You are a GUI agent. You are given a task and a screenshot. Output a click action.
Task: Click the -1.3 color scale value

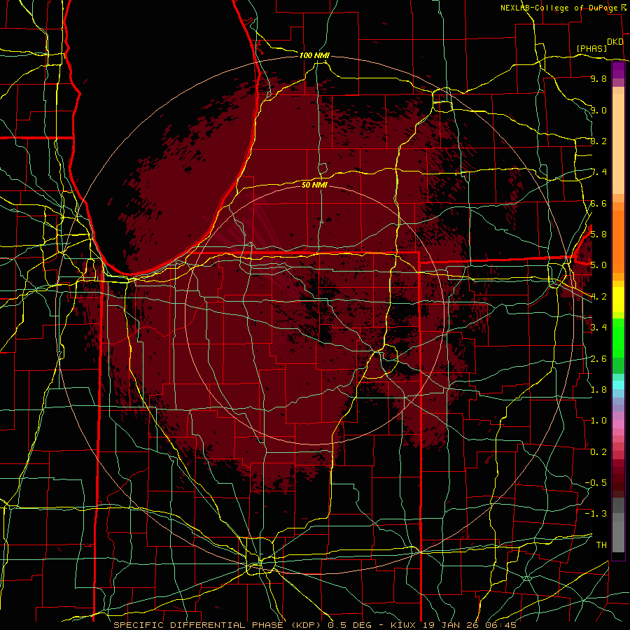pyautogui.click(x=596, y=514)
